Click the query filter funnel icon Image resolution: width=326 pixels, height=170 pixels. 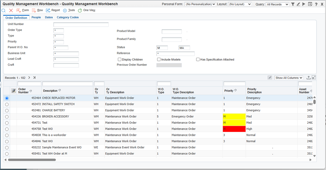293,4
